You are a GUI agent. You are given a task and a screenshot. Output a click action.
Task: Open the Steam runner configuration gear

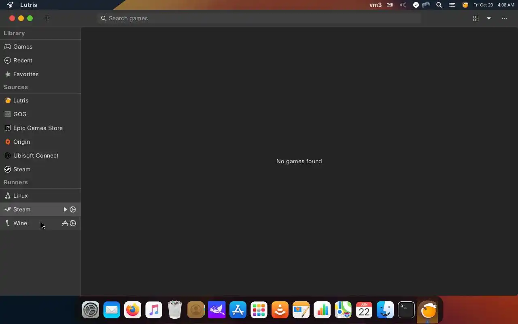(x=73, y=209)
